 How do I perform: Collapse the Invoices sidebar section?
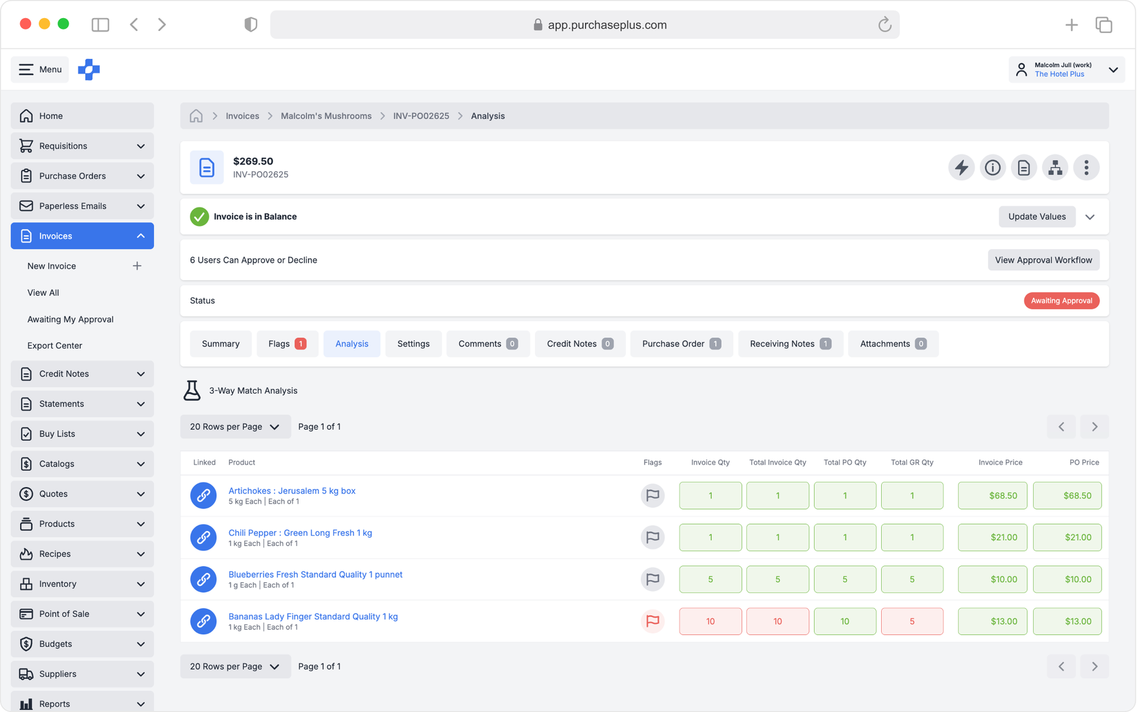(82, 236)
